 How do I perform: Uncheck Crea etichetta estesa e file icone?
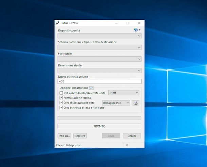[x=61, y=108]
